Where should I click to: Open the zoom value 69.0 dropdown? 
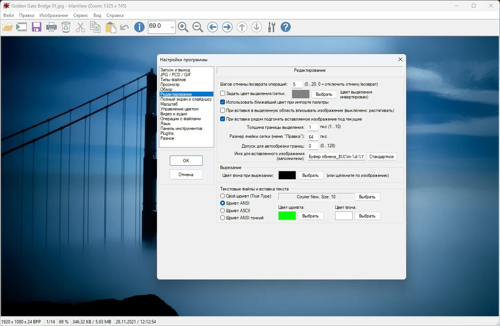172,27
